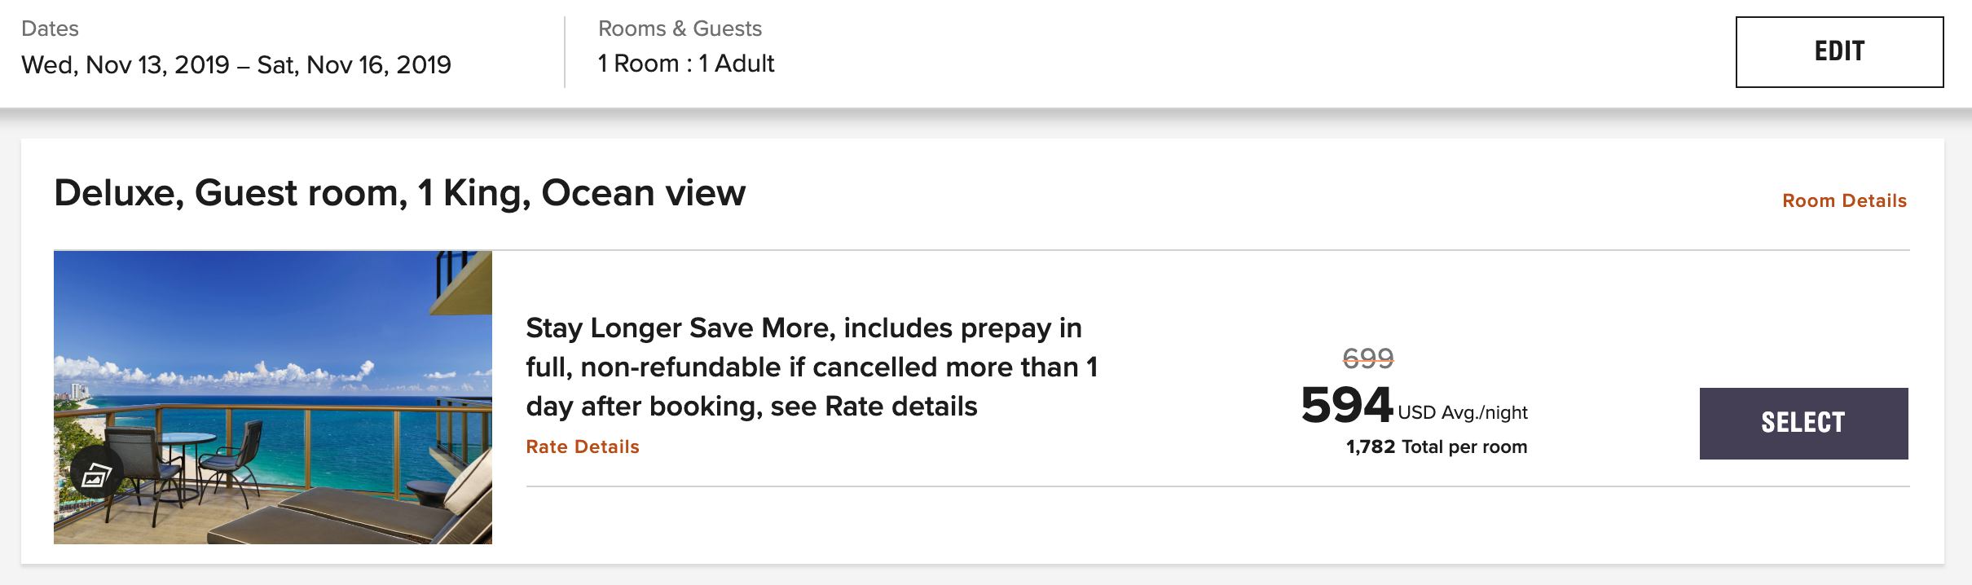Click the 1 Room text
Image resolution: width=1972 pixels, height=585 pixels.
point(638,64)
